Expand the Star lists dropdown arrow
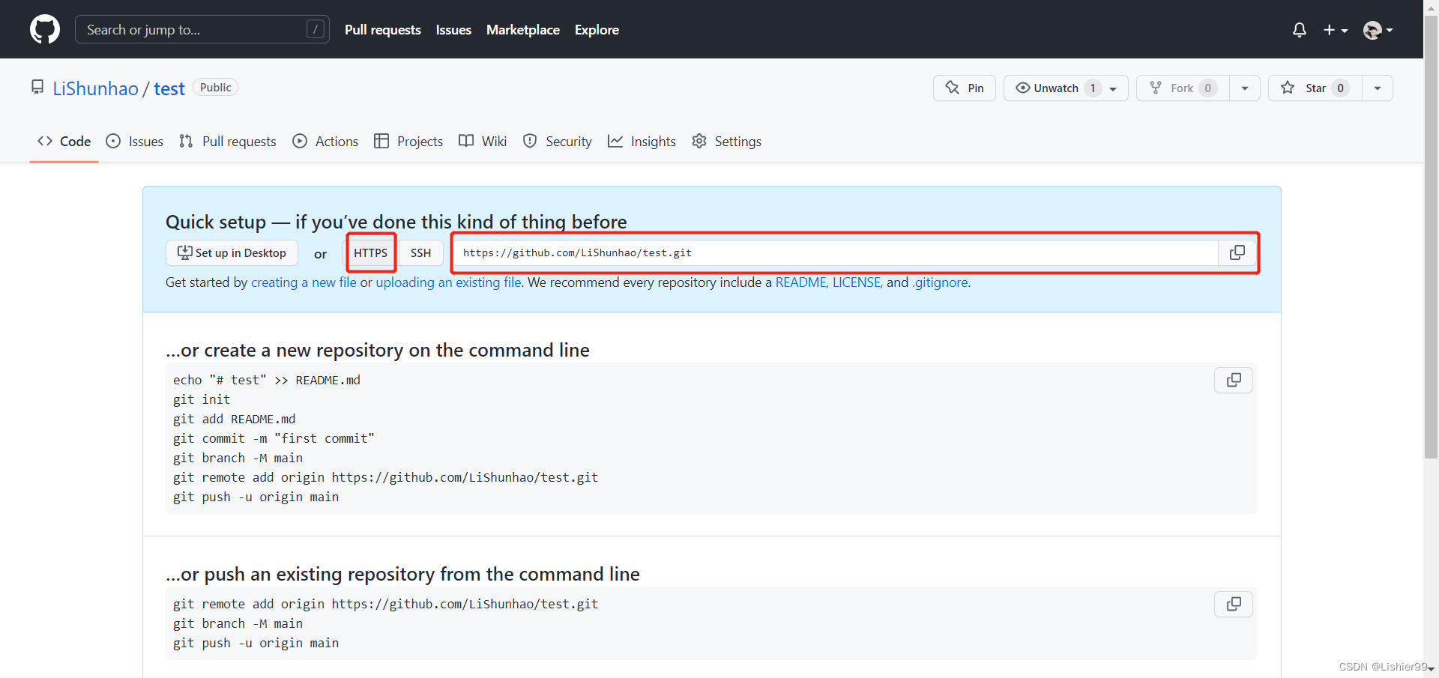 [1378, 88]
